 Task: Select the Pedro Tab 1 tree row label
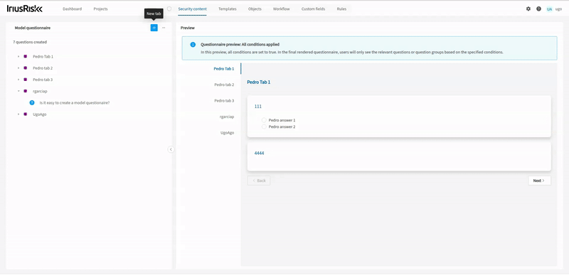(43, 57)
